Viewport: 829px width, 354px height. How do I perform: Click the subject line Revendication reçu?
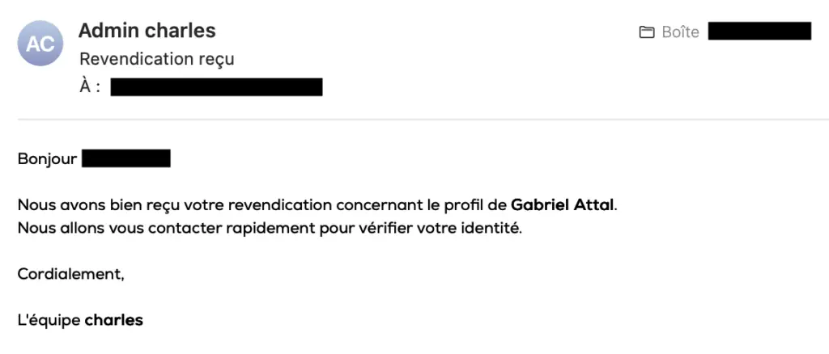click(x=156, y=60)
